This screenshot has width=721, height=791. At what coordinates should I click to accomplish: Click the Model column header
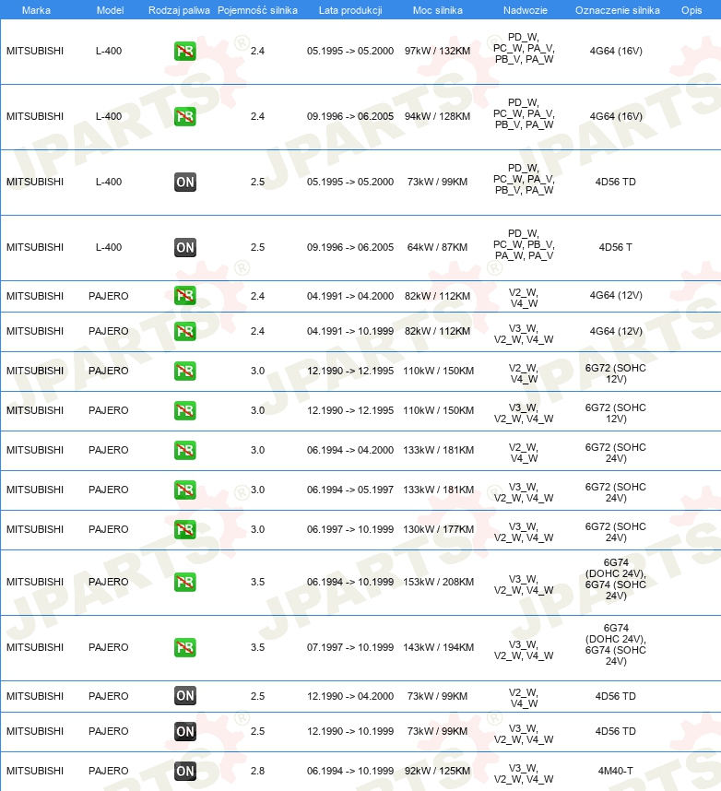pos(110,10)
